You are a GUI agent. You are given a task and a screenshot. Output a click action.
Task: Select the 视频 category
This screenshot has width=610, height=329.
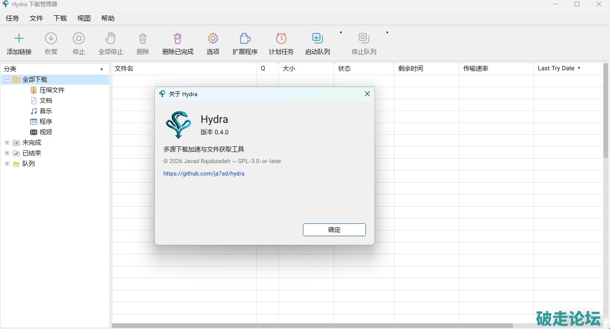click(46, 132)
